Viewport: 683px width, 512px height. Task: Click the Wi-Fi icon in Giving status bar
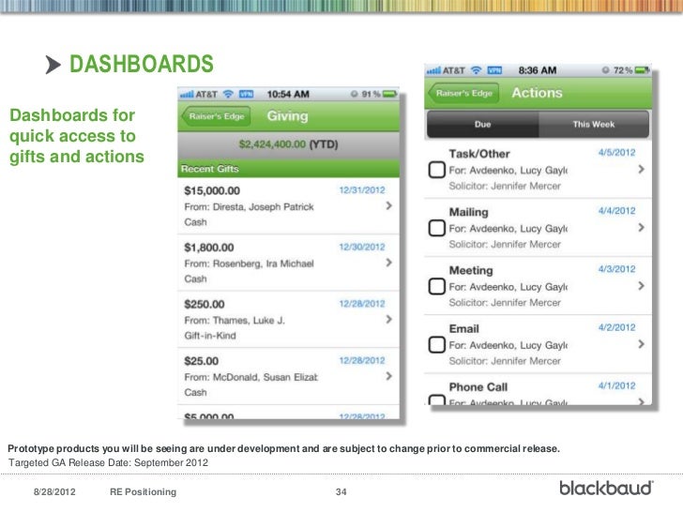point(228,94)
